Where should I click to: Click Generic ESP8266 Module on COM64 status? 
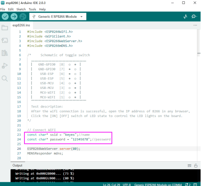(158, 185)
